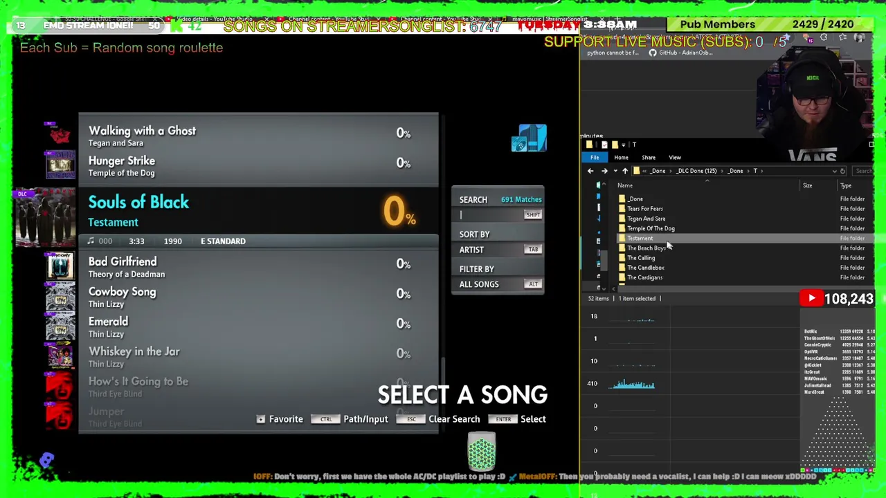Select Tears For Fears folder icon
Screen dimensions: 886x498
[x=622, y=208]
